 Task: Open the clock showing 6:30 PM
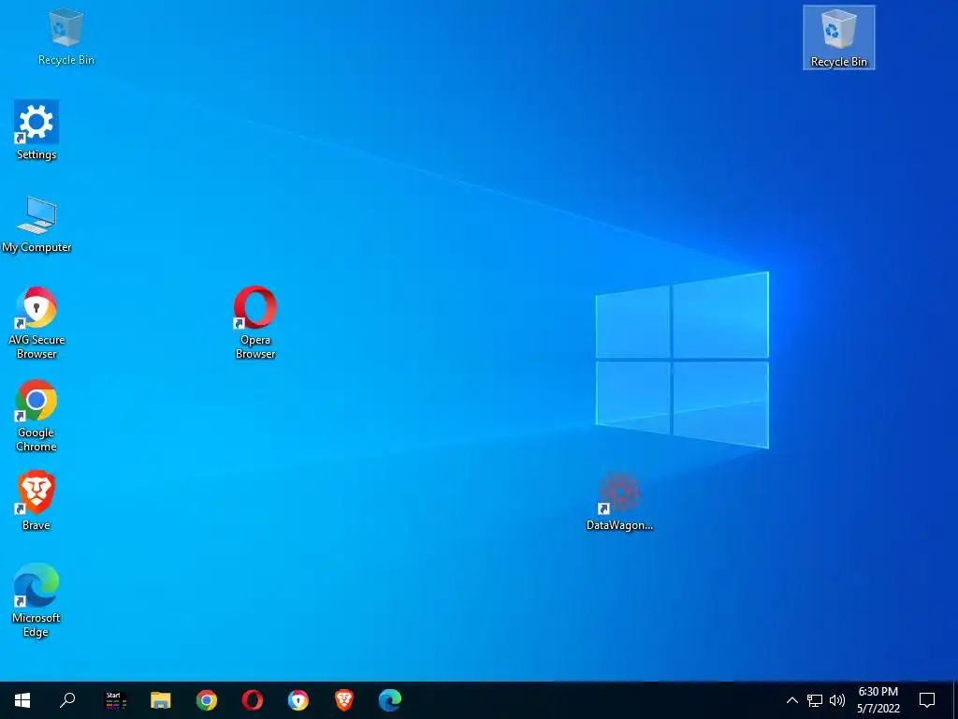(x=878, y=700)
